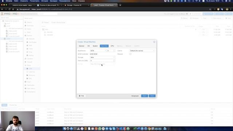Switch to the System tab in the wizard
Viewport: 233px width, 131px height.
[x=95, y=46]
